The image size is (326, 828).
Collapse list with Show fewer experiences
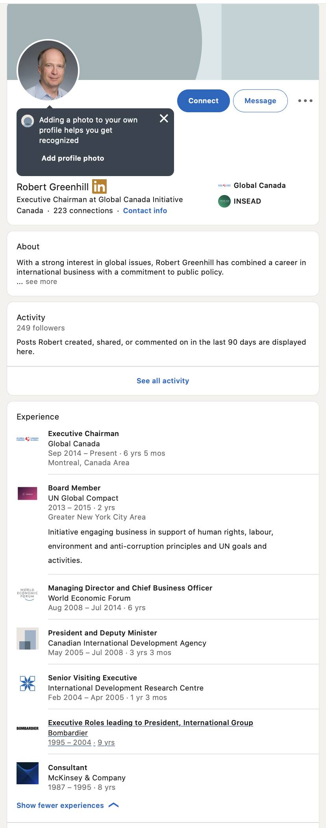(x=68, y=806)
